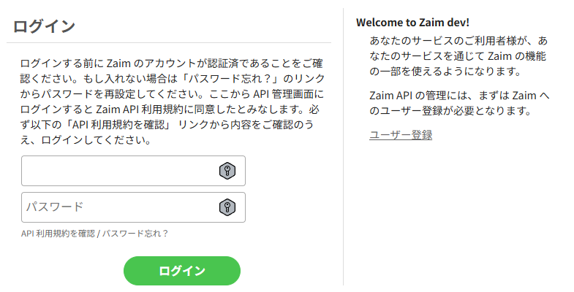Image resolution: width=574 pixels, height=292 pixels.
Task: Click the slash between the two small links
Action: (x=99, y=234)
